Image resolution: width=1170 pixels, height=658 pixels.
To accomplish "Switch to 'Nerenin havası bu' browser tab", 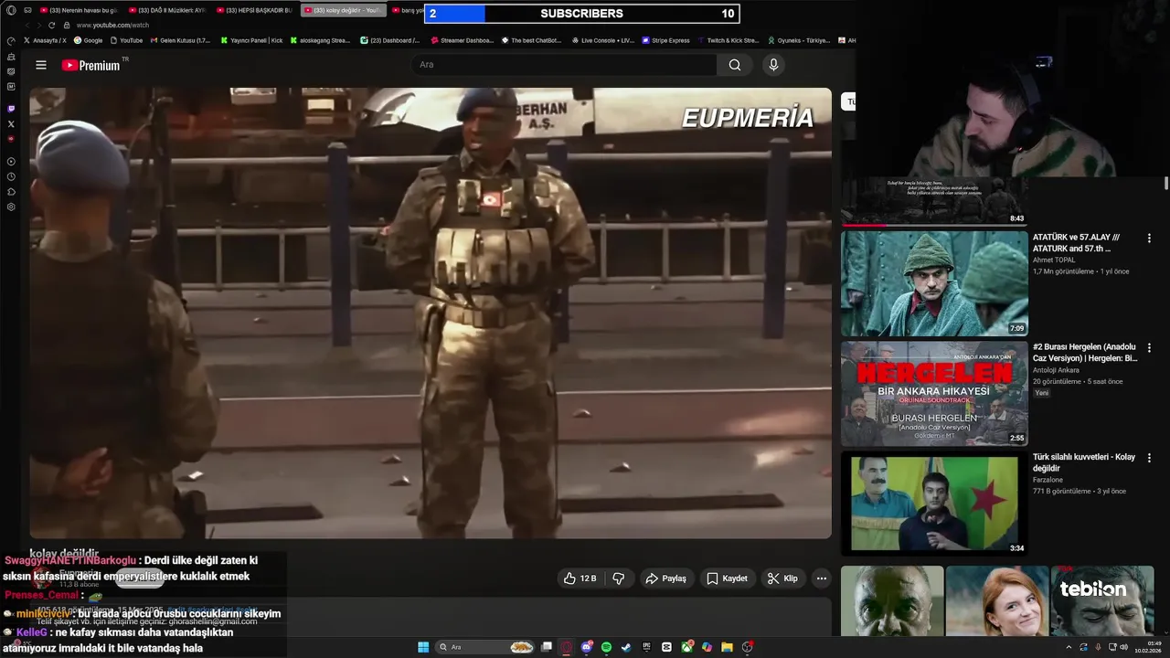I will 79,10.
